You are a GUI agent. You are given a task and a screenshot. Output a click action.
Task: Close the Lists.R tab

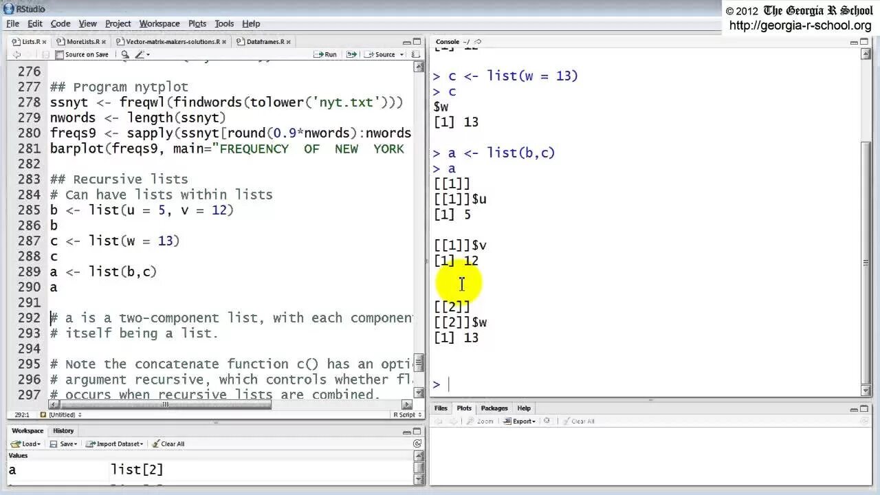point(45,42)
